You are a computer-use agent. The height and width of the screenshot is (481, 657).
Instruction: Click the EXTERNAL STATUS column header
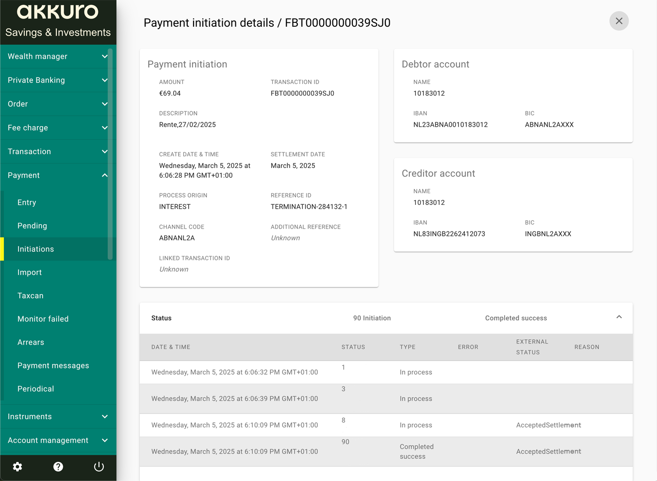click(x=532, y=347)
